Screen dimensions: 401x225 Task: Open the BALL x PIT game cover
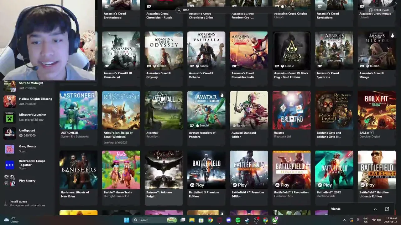pyautogui.click(x=377, y=110)
